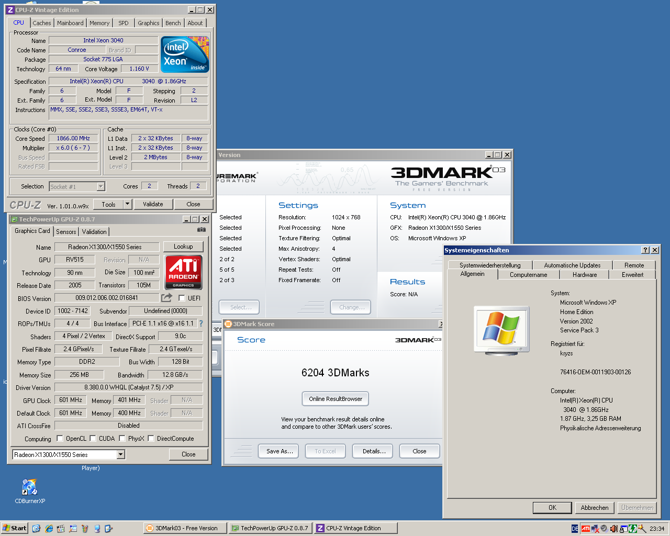Open the Tools dropdown arrow in CPU-Z

coord(127,204)
